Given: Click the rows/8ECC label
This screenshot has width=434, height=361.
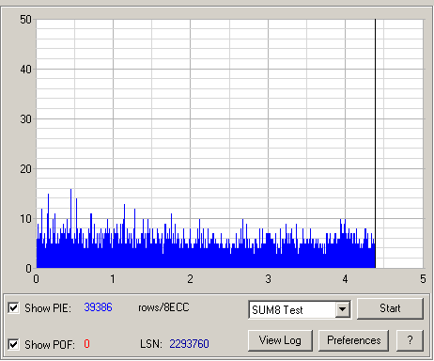Looking at the screenshot, I should tap(163, 307).
